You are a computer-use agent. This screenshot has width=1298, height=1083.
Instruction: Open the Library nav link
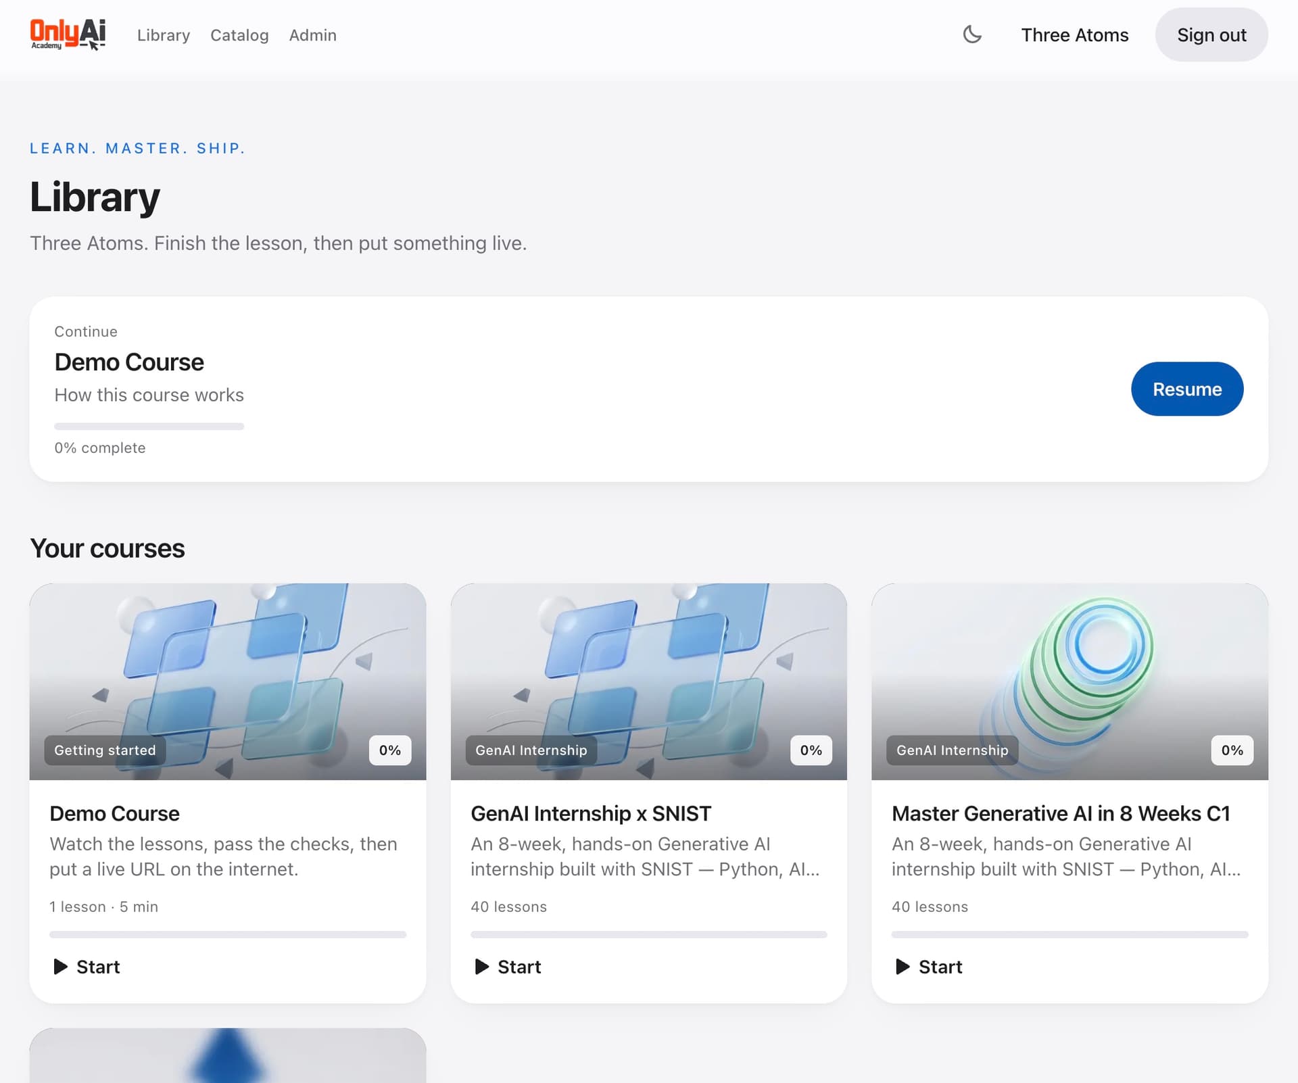[x=164, y=35]
